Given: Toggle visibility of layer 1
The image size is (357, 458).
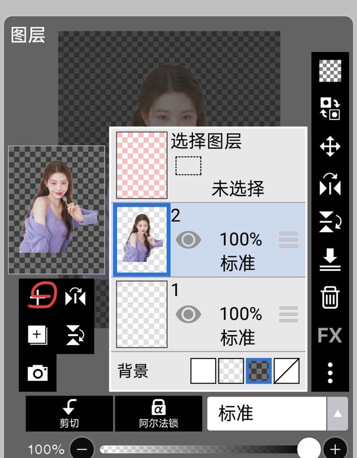Looking at the screenshot, I should (x=189, y=314).
